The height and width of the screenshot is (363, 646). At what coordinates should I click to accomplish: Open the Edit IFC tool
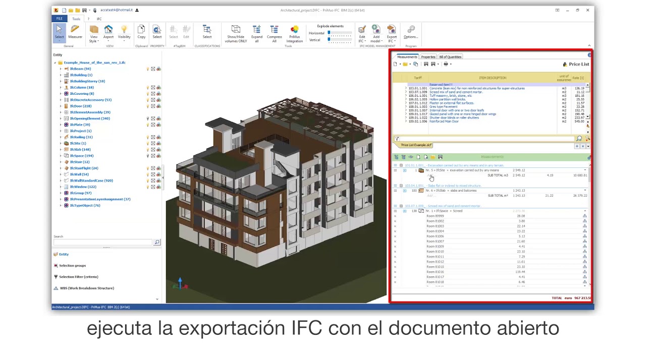(362, 34)
